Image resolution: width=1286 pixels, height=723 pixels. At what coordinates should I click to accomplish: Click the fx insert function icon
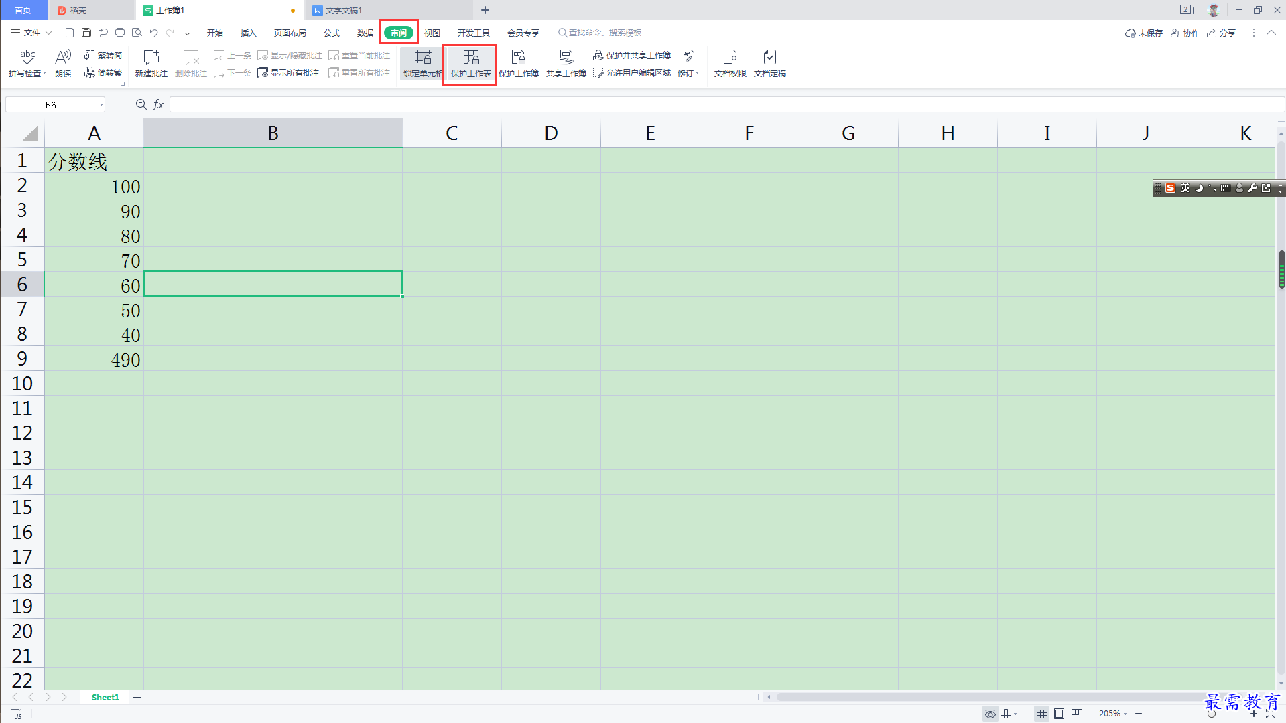159,104
